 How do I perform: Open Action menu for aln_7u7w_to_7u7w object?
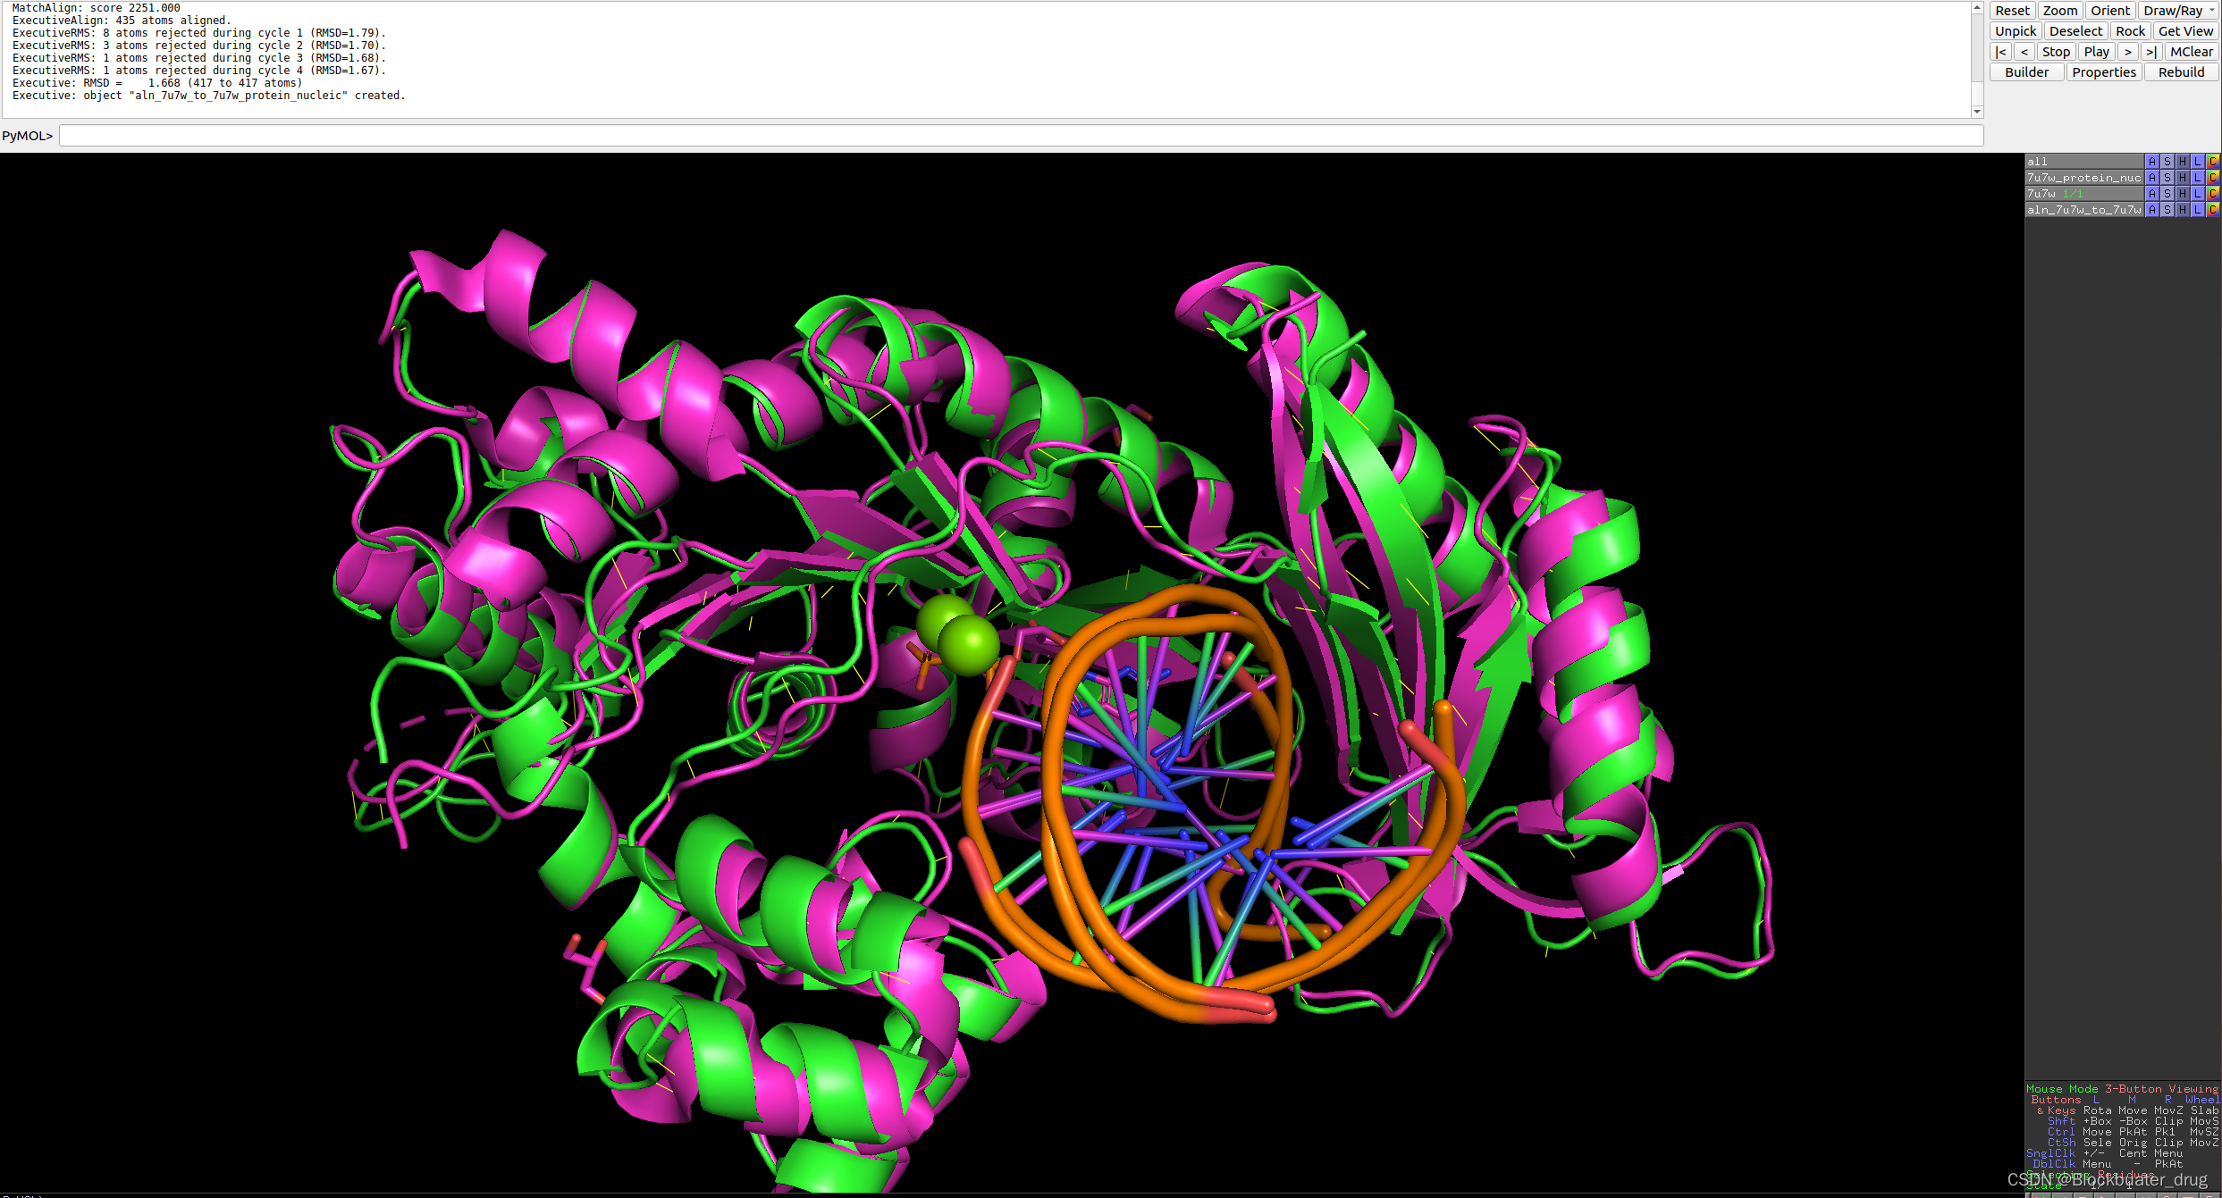2152,210
